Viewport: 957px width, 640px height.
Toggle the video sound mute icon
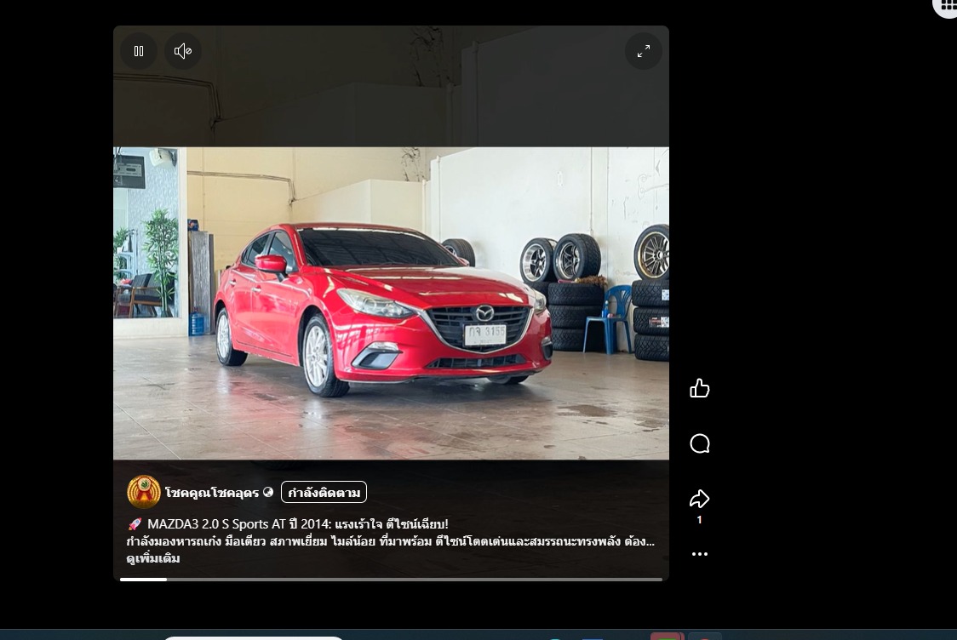click(x=183, y=51)
